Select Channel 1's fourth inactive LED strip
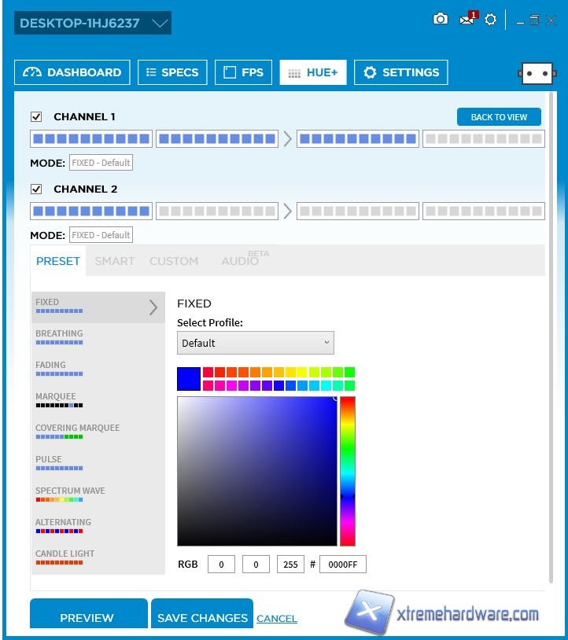Screen dimensions: 568x640 [x=483, y=139]
